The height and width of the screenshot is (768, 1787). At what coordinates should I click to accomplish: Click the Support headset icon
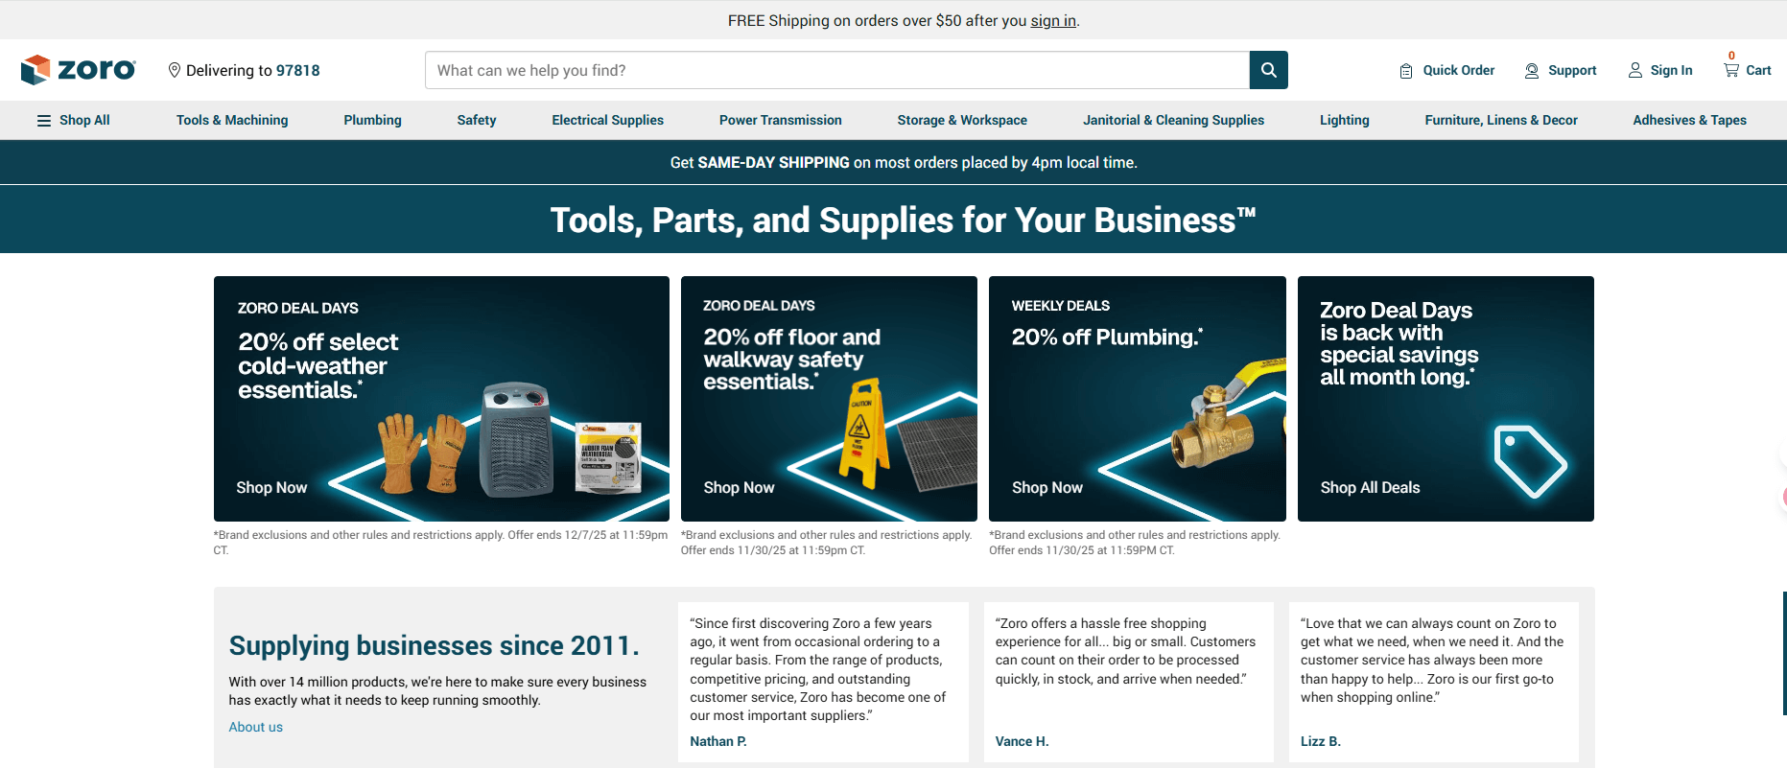click(x=1532, y=70)
